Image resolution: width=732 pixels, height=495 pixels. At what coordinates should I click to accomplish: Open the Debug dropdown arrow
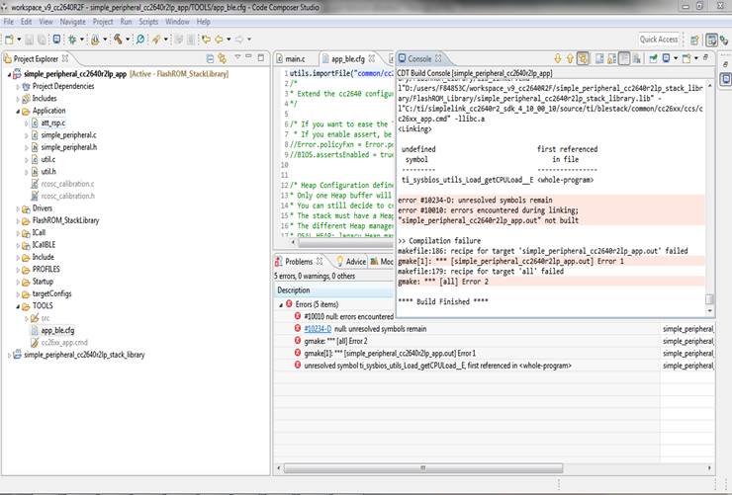point(82,40)
